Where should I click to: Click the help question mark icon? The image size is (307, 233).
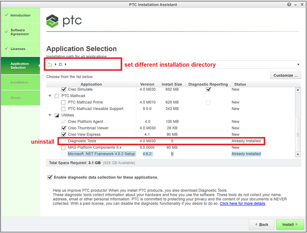(x=289, y=4)
